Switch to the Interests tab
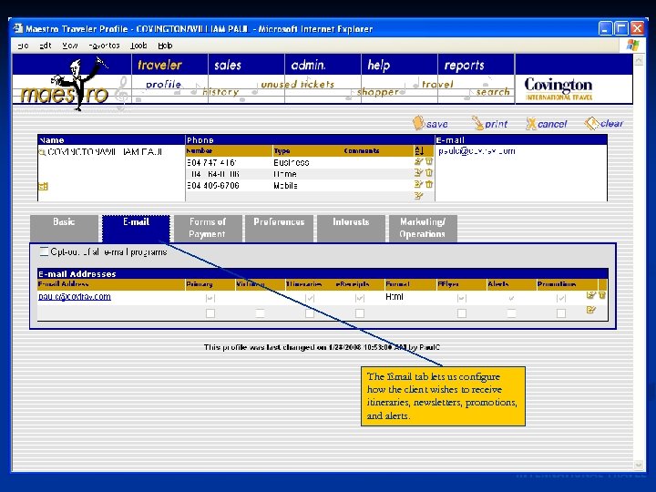Image resolution: width=656 pixels, height=492 pixels. (351, 228)
